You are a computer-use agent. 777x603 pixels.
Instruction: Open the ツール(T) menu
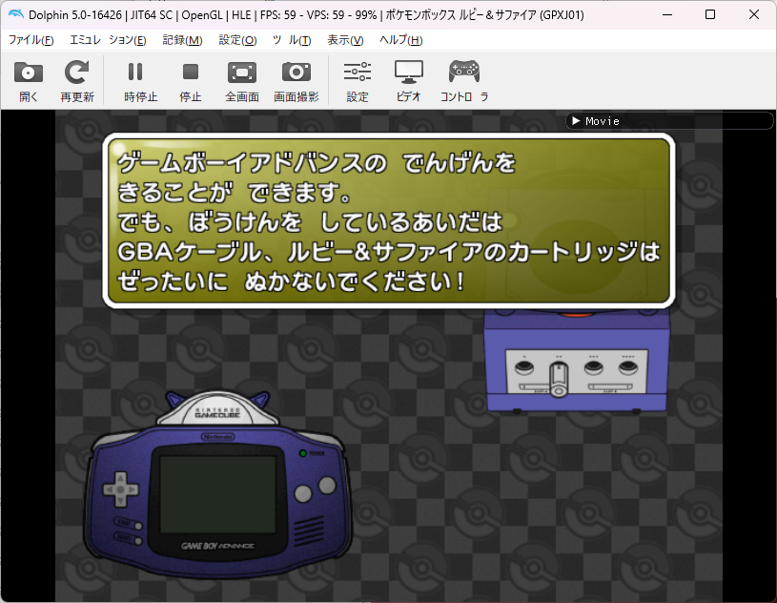(292, 40)
